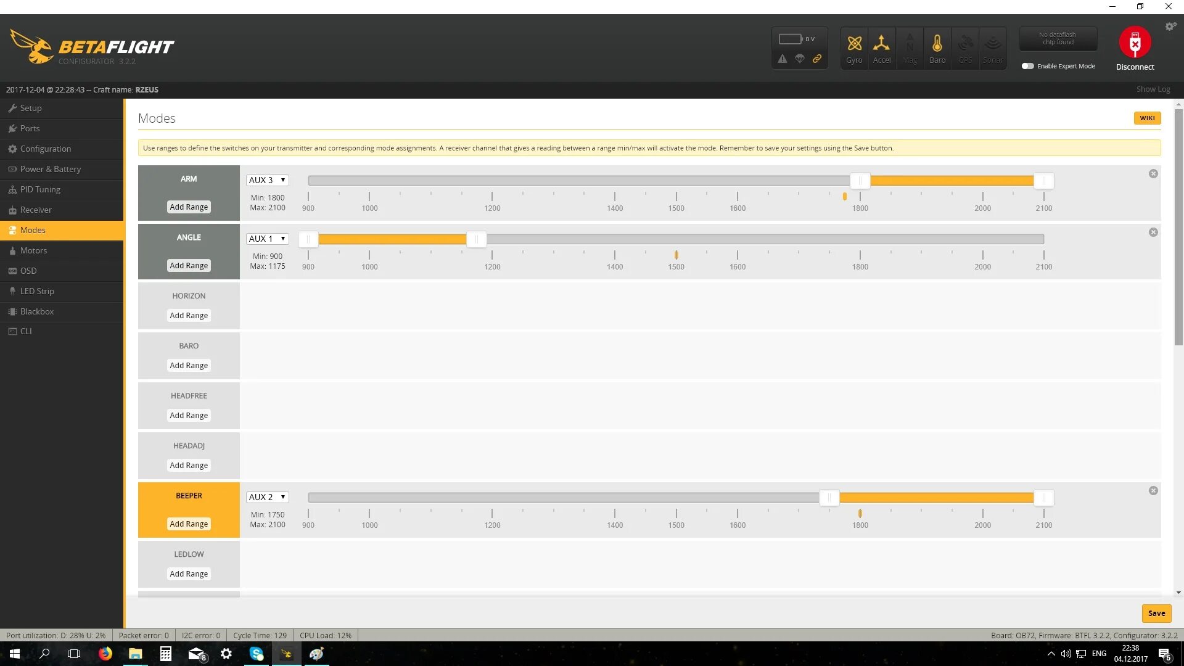
Task: Click the Baro sensor icon
Action: [x=937, y=48]
